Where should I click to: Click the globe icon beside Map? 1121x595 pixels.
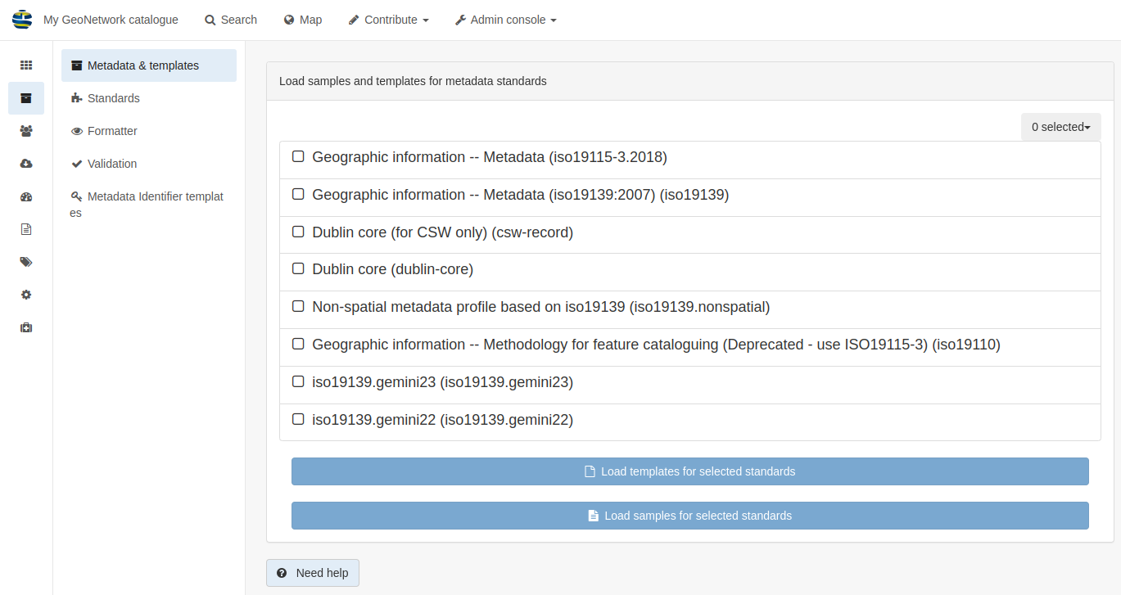pyautogui.click(x=289, y=20)
